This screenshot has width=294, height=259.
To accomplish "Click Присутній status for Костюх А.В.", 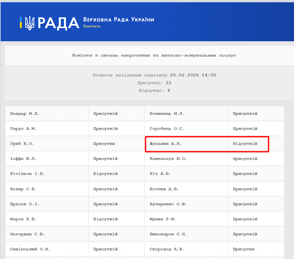I will [x=245, y=189].
